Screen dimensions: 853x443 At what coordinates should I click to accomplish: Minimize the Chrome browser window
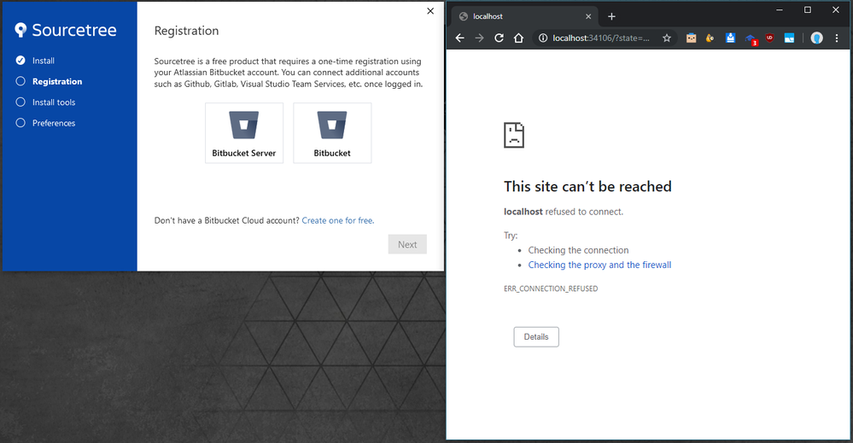pyautogui.click(x=779, y=9)
